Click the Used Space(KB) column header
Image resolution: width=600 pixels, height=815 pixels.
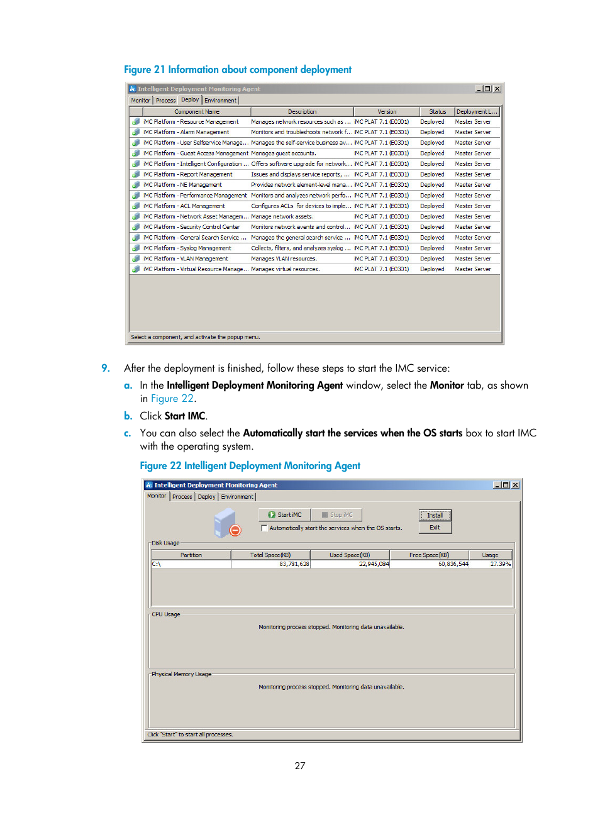point(350,555)
